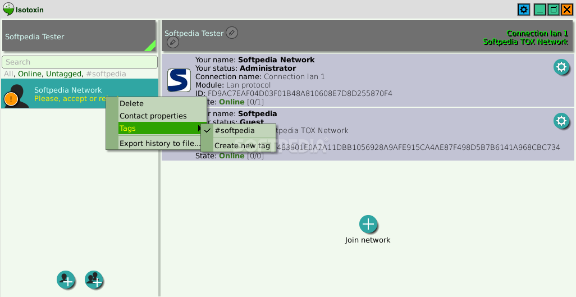Select Softpedia Network contact avatar silhouette
Screen dimensions: 576x297
coord(16,95)
